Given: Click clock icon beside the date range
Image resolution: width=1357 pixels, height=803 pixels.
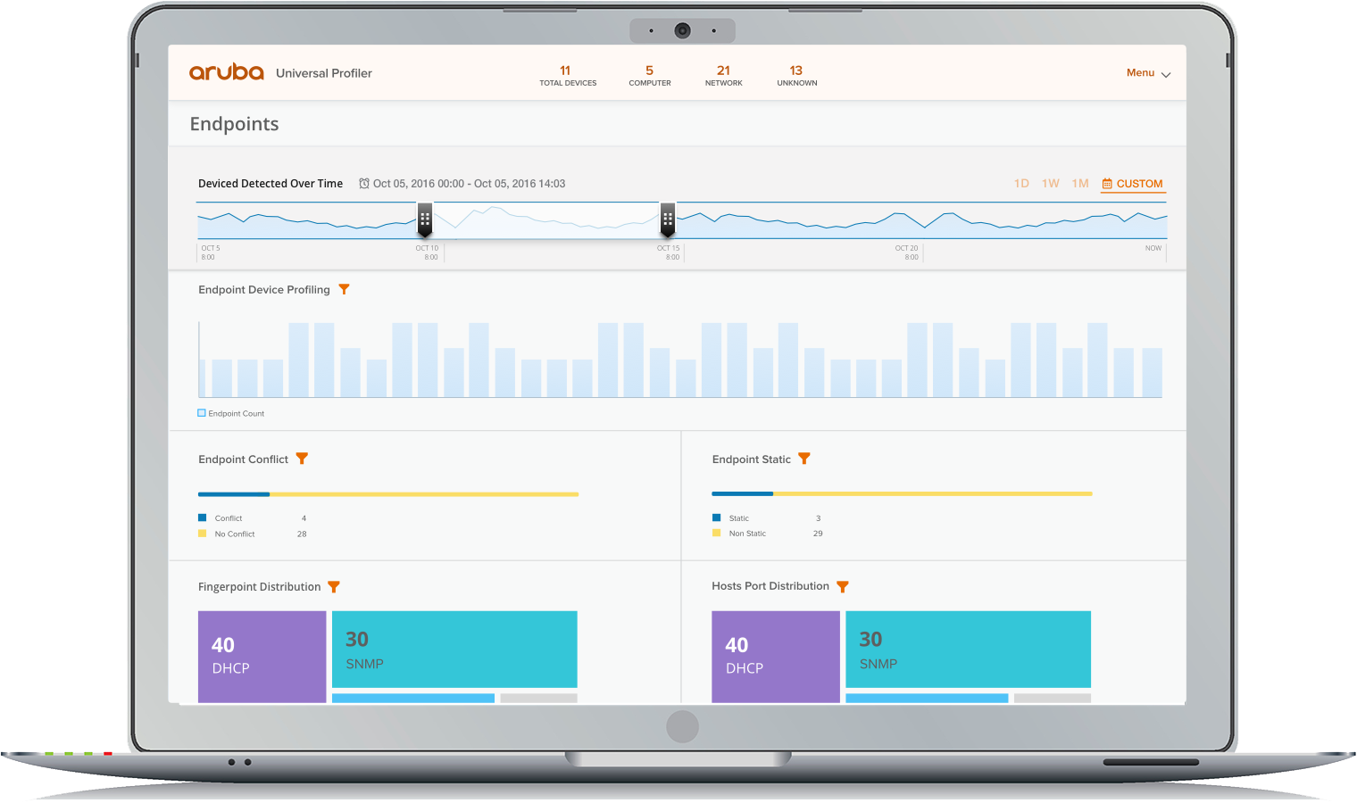Looking at the screenshot, I should [364, 184].
